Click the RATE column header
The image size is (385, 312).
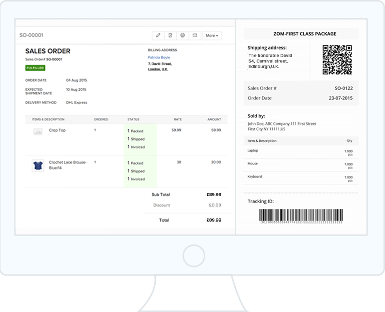[178, 119]
